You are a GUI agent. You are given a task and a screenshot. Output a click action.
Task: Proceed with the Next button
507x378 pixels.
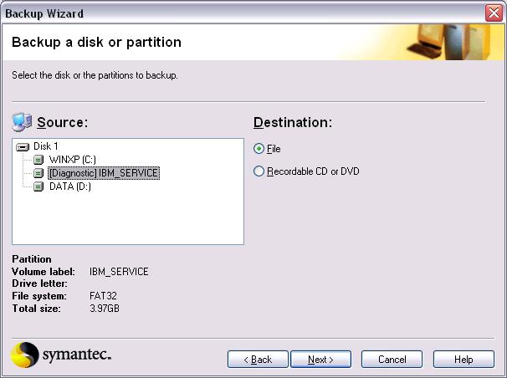321,359
